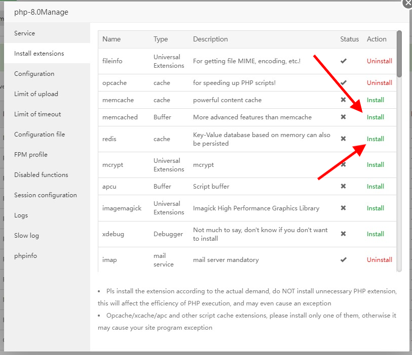Open the Configuration section
The height and width of the screenshot is (355, 412).
click(34, 73)
